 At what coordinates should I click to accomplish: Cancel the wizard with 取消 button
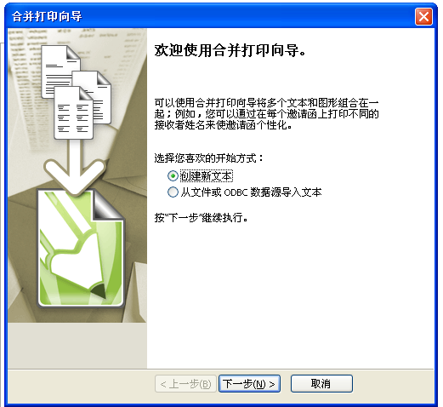tap(321, 384)
